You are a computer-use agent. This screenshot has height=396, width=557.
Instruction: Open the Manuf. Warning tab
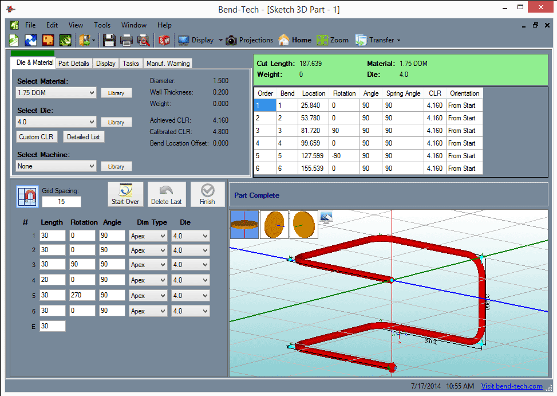coord(168,64)
